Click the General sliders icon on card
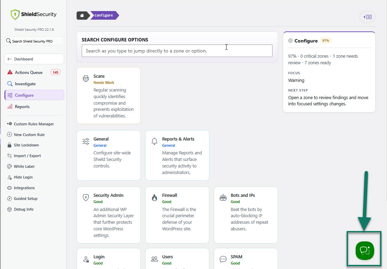 86,141
